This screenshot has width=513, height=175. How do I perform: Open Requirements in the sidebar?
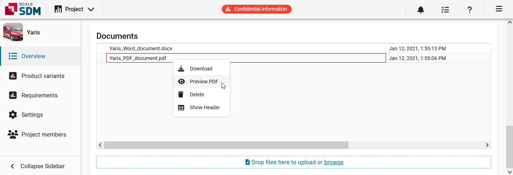pyautogui.click(x=41, y=95)
